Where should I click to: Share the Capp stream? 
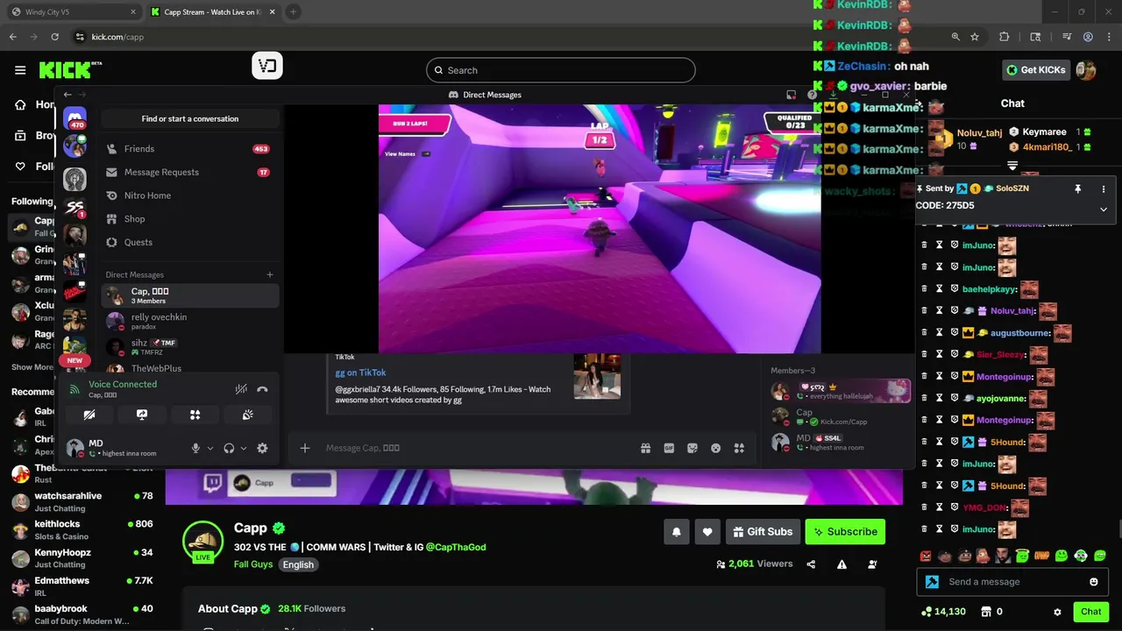(x=811, y=564)
